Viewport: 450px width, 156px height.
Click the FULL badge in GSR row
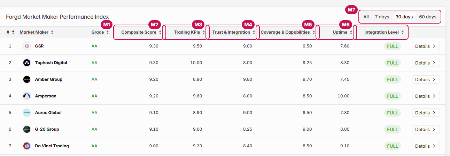(x=393, y=46)
